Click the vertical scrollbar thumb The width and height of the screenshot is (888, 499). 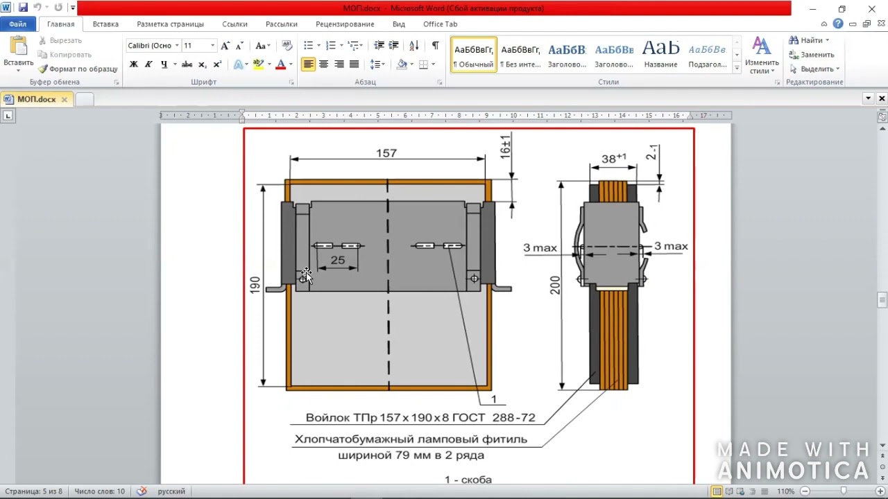click(882, 299)
